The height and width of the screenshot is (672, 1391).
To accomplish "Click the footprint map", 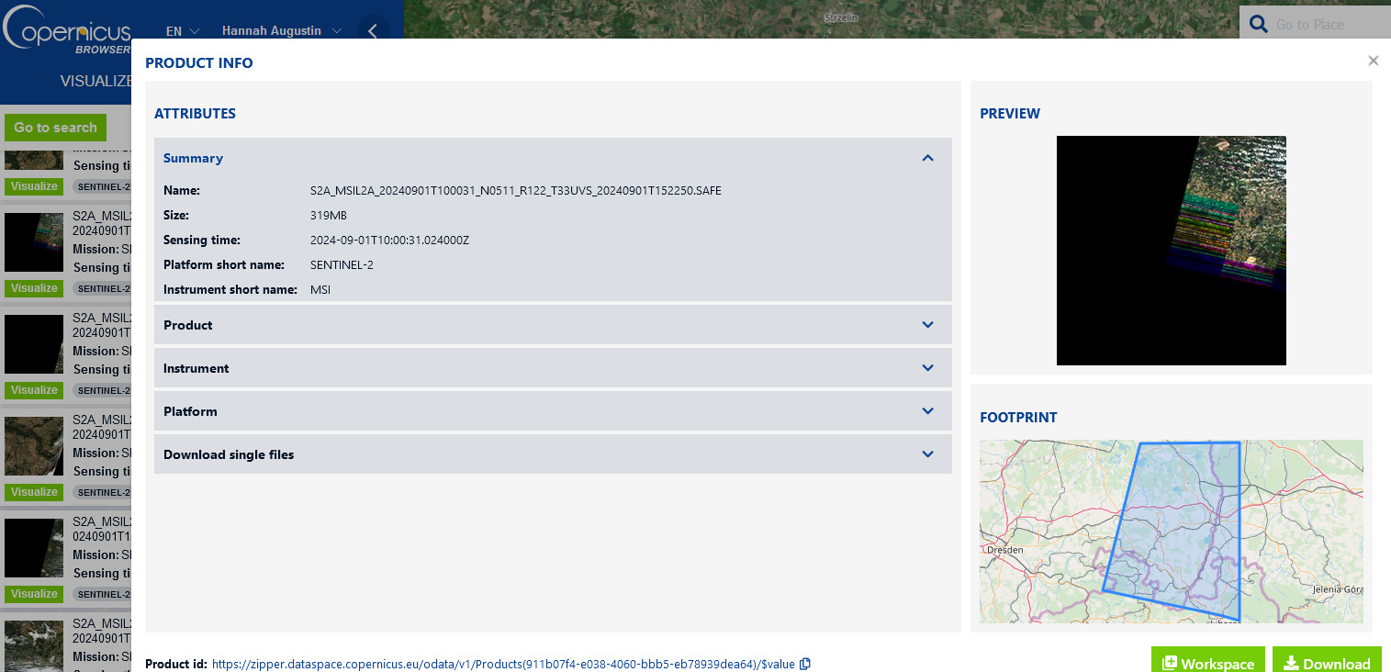I will [1171, 531].
